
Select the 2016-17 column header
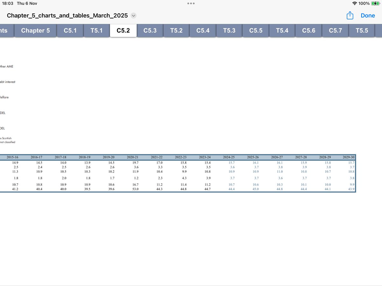(x=36, y=157)
